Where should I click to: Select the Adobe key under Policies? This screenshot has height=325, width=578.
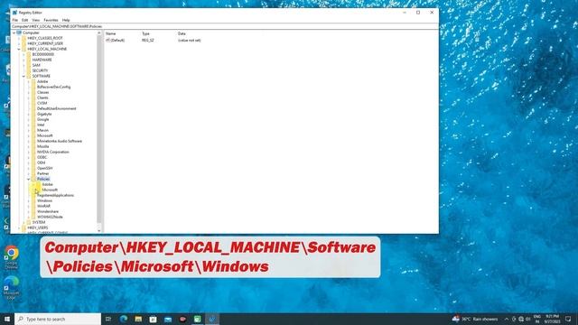point(48,184)
